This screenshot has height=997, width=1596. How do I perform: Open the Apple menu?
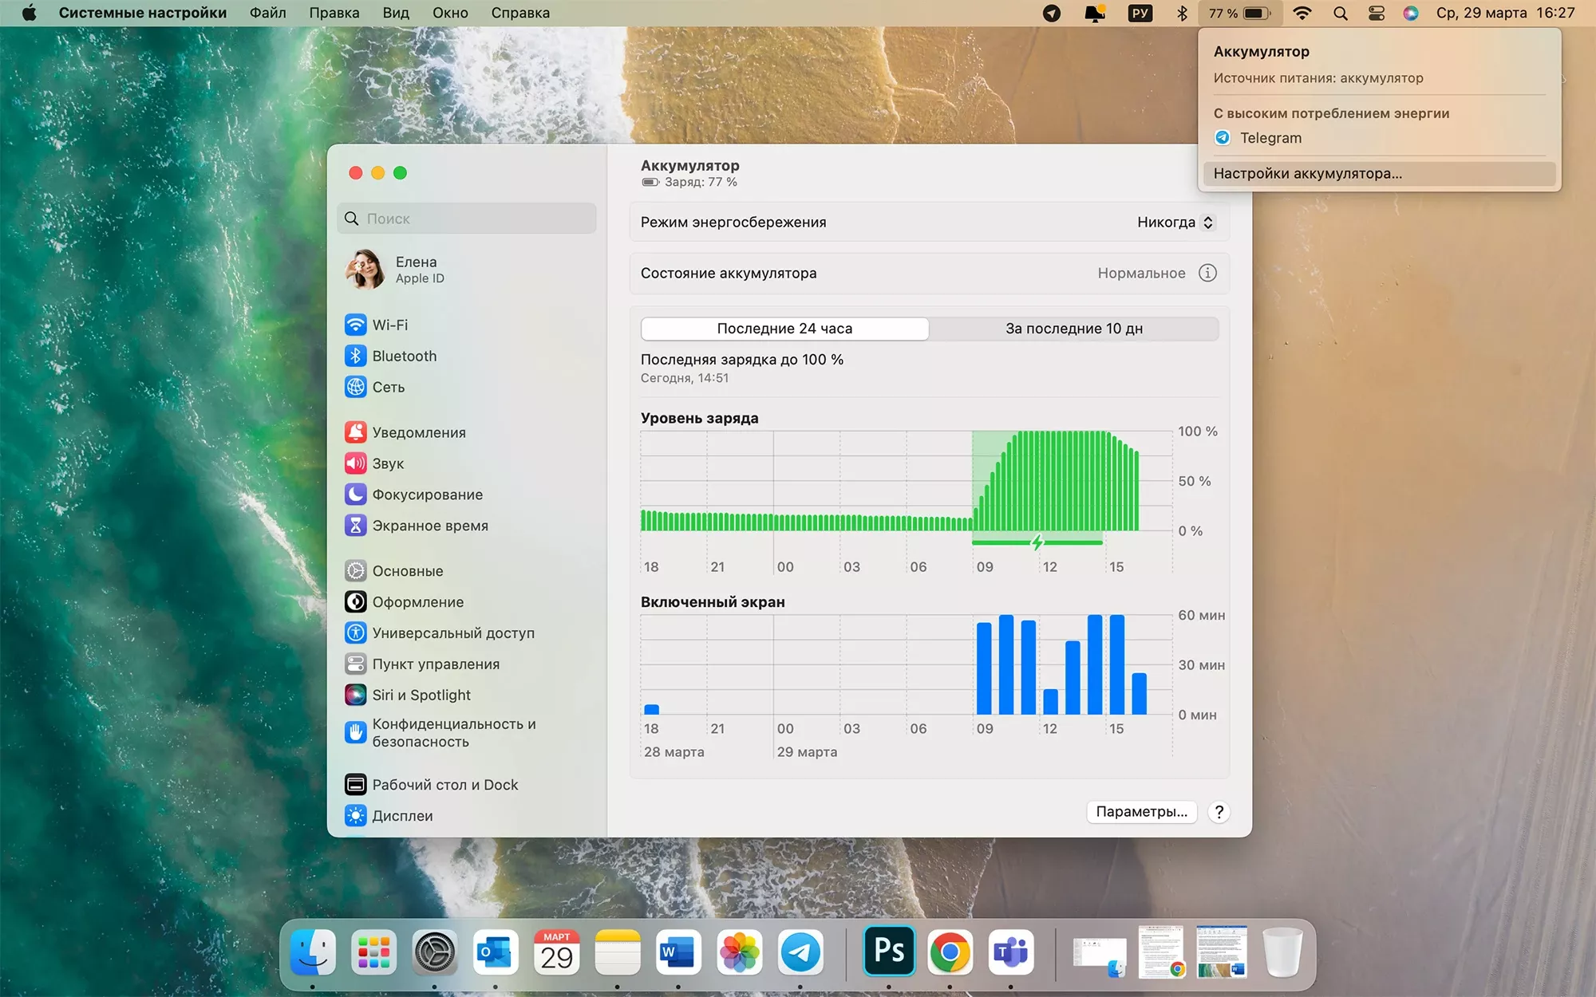coord(29,13)
